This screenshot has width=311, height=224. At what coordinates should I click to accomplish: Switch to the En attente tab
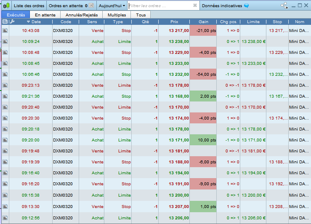coord(45,15)
